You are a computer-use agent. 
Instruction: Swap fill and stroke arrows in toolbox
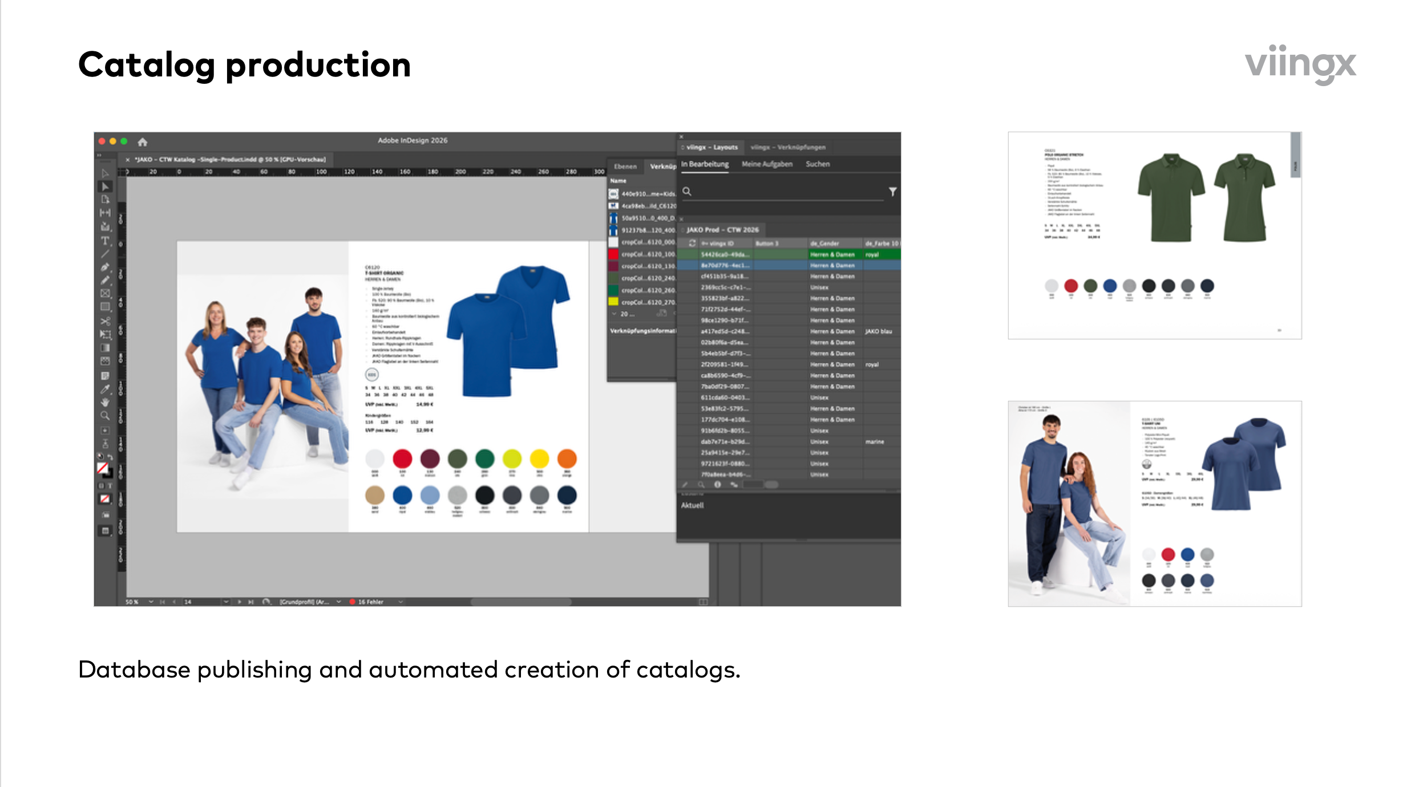(110, 457)
